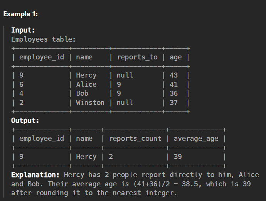This screenshot has height=201, width=266.
Task: Click employee_id 2 in Winston's row
Action: coord(21,103)
